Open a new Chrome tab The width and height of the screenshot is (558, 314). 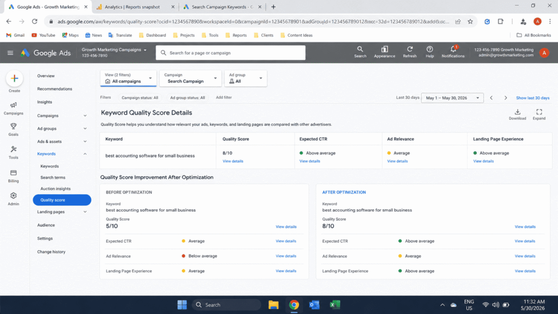274,7
